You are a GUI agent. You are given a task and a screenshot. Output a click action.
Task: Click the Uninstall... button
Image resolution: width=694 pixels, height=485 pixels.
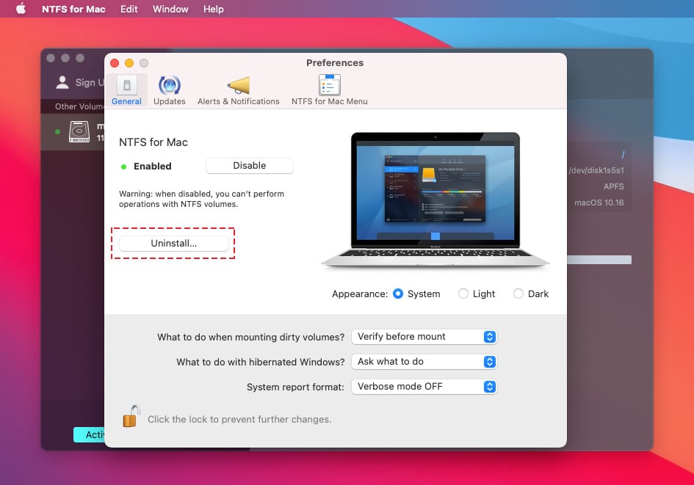pos(173,243)
